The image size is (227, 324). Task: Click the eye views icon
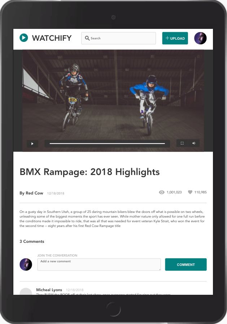162,192
